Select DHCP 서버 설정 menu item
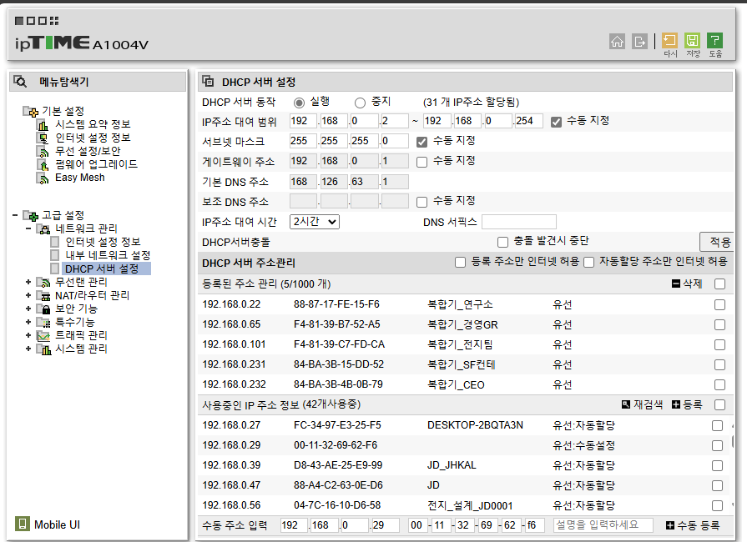Viewport: 747px width, 542px height. pos(102,268)
